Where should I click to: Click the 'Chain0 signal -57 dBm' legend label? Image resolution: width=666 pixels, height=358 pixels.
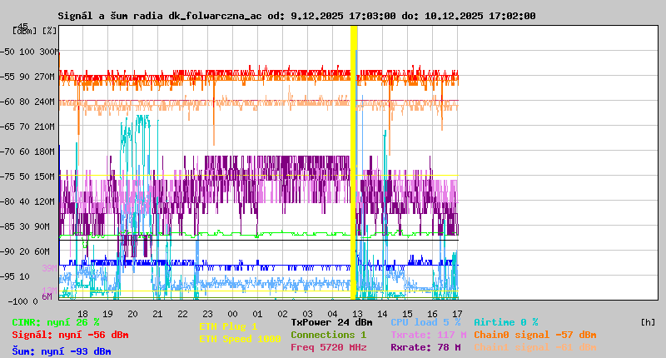pyautogui.click(x=535, y=335)
